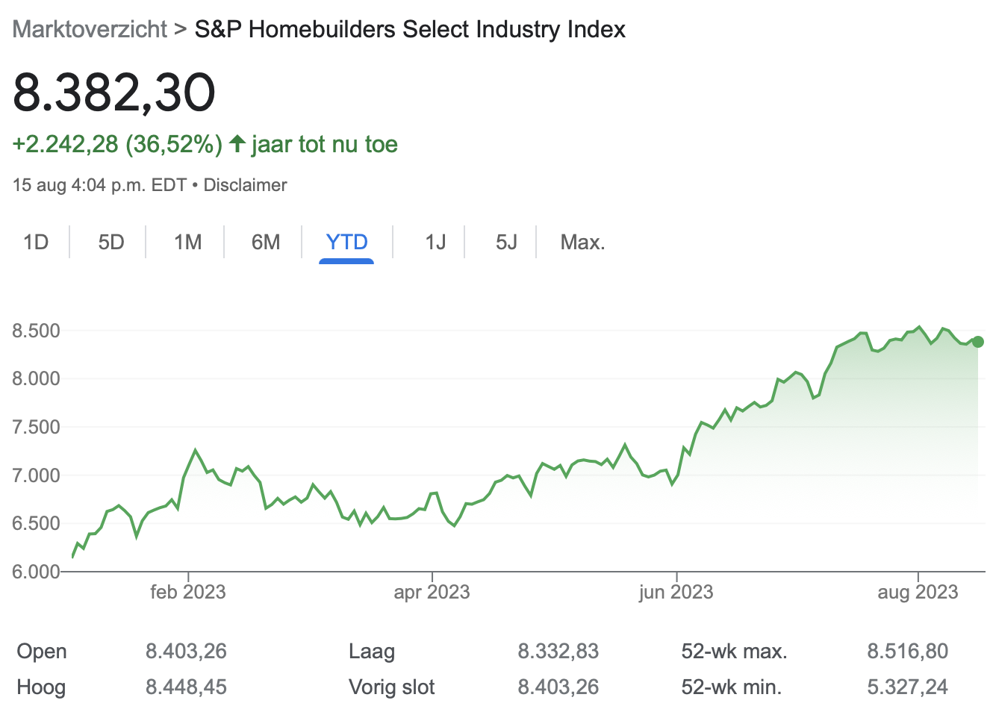Switch to the 1J yearly range
The image size is (993, 715).
435,243
